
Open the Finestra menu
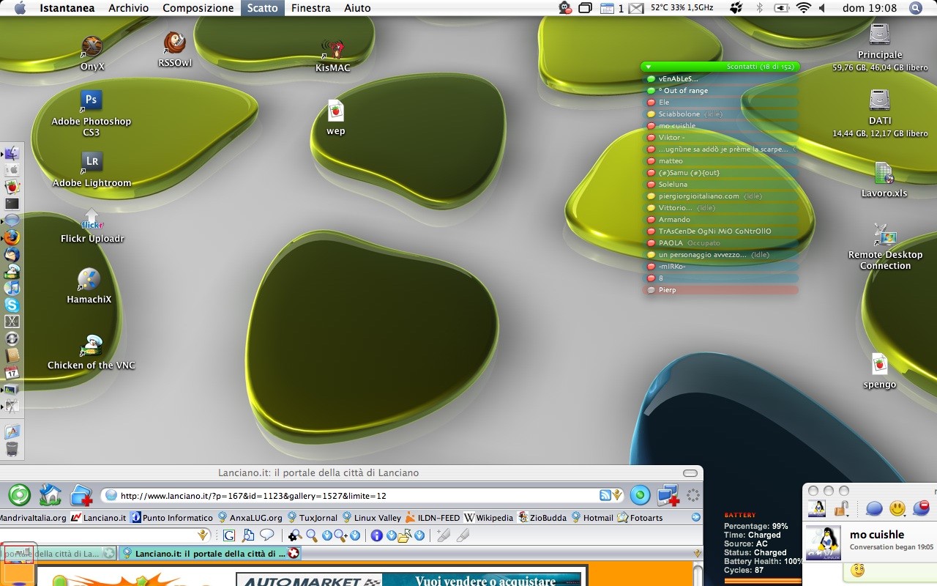[x=310, y=8]
